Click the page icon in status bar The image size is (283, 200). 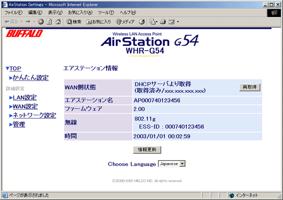pyautogui.click(x=5, y=195)
